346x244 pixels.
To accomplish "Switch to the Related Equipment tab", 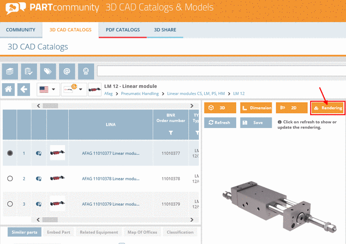I will tap(99, 232).
